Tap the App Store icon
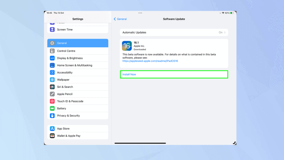The height and width of the screenshot is (160, 284). pos(52,129)
